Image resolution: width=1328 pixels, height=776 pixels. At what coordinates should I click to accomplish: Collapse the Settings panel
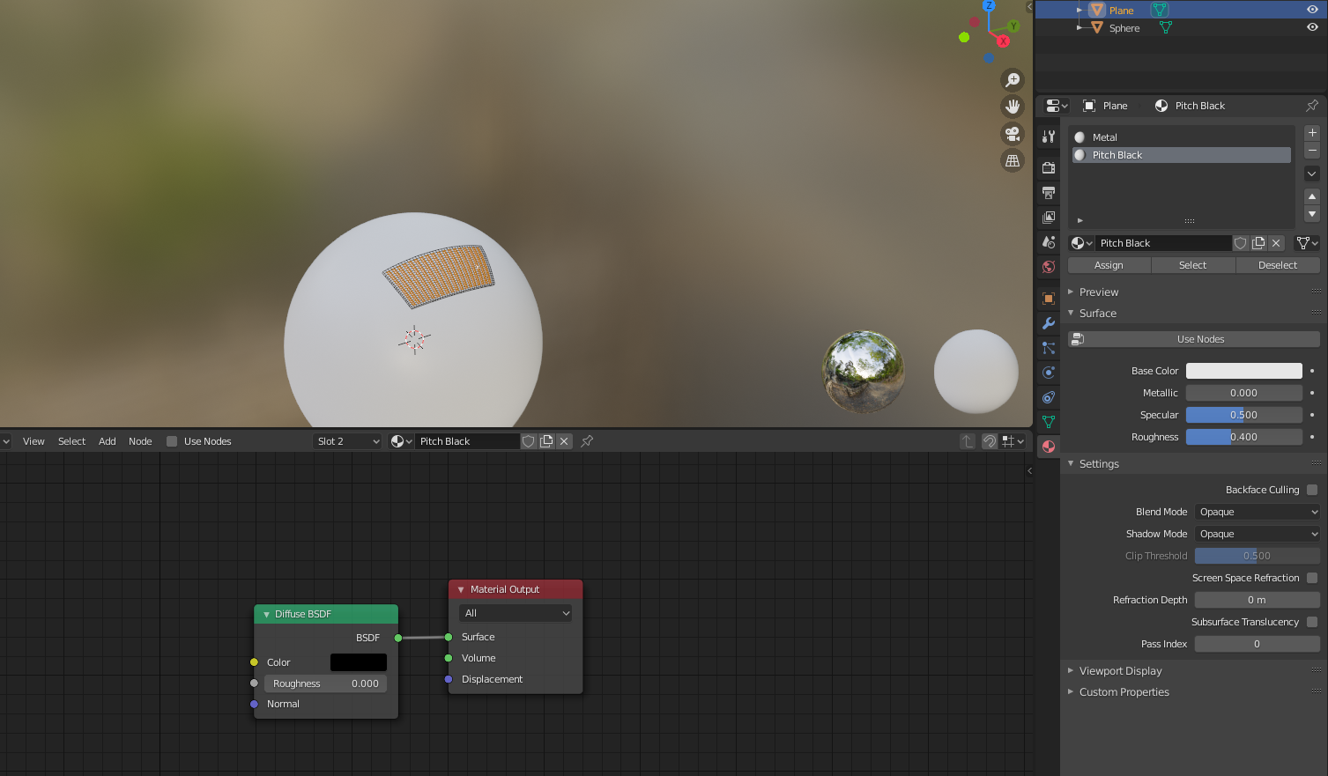1099,464
